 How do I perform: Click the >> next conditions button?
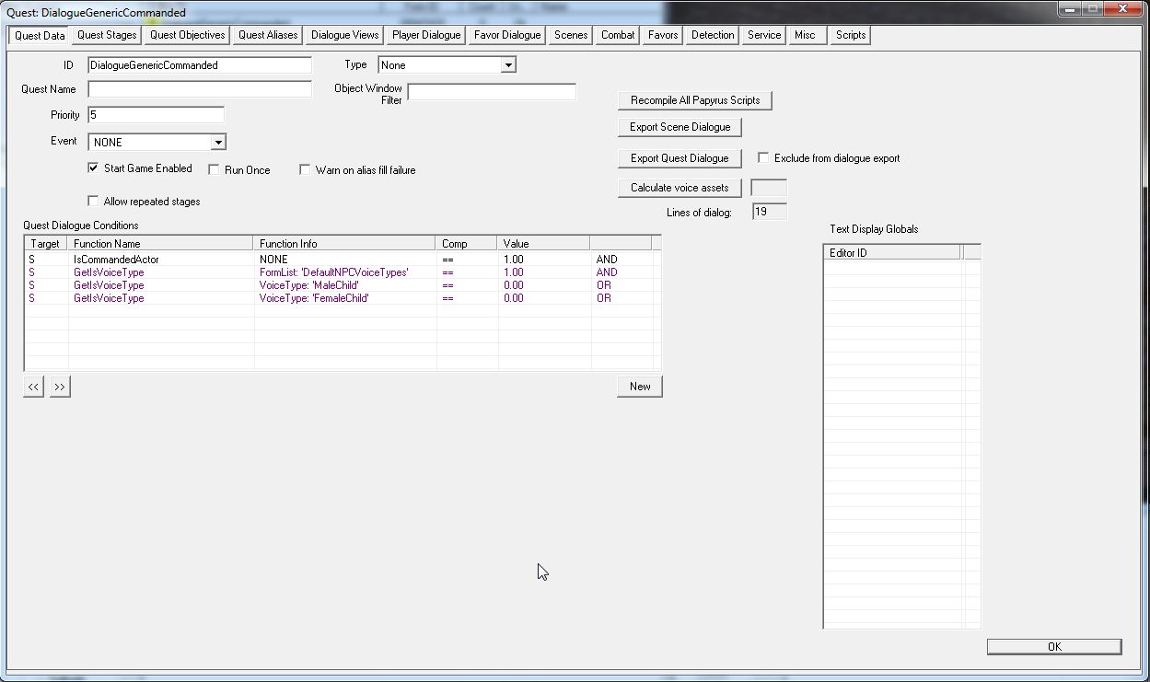click(60, 387)
